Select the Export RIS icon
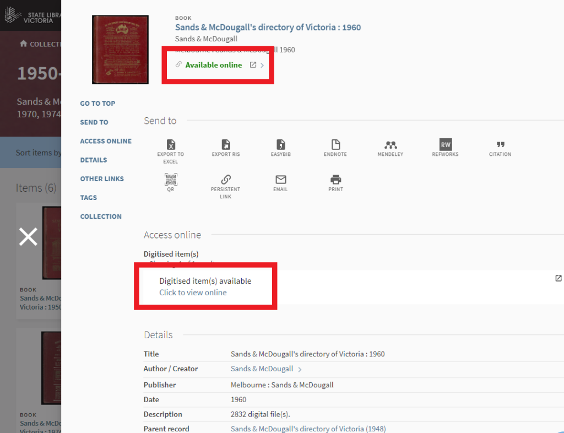The image size is (564, 433). [226, 145]
